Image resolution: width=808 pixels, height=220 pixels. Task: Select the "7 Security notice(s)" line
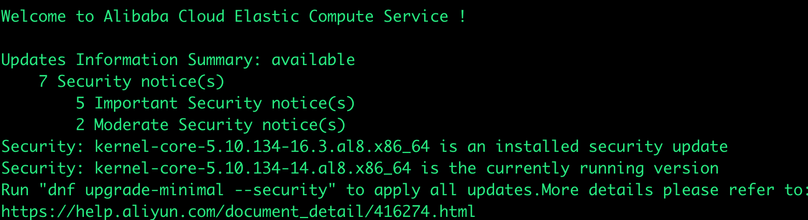[x=132, y=82]
